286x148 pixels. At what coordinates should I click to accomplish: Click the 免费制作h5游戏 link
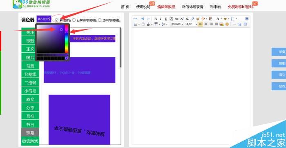pos(241,7)
